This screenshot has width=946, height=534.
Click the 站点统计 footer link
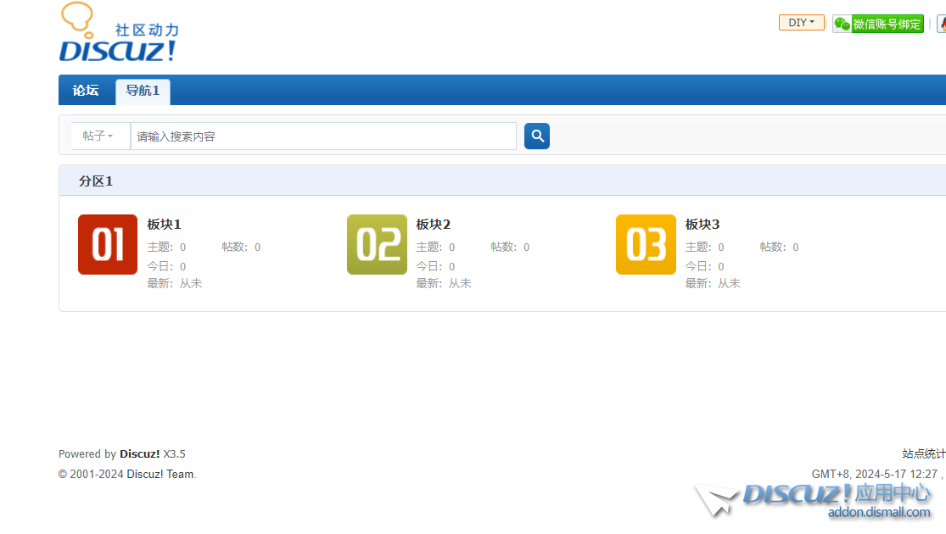coord(924,453)
